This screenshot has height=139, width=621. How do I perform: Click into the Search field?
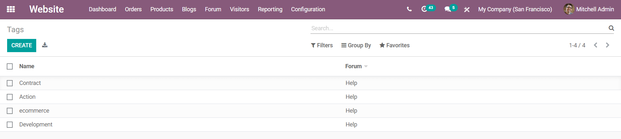point(459,28)
